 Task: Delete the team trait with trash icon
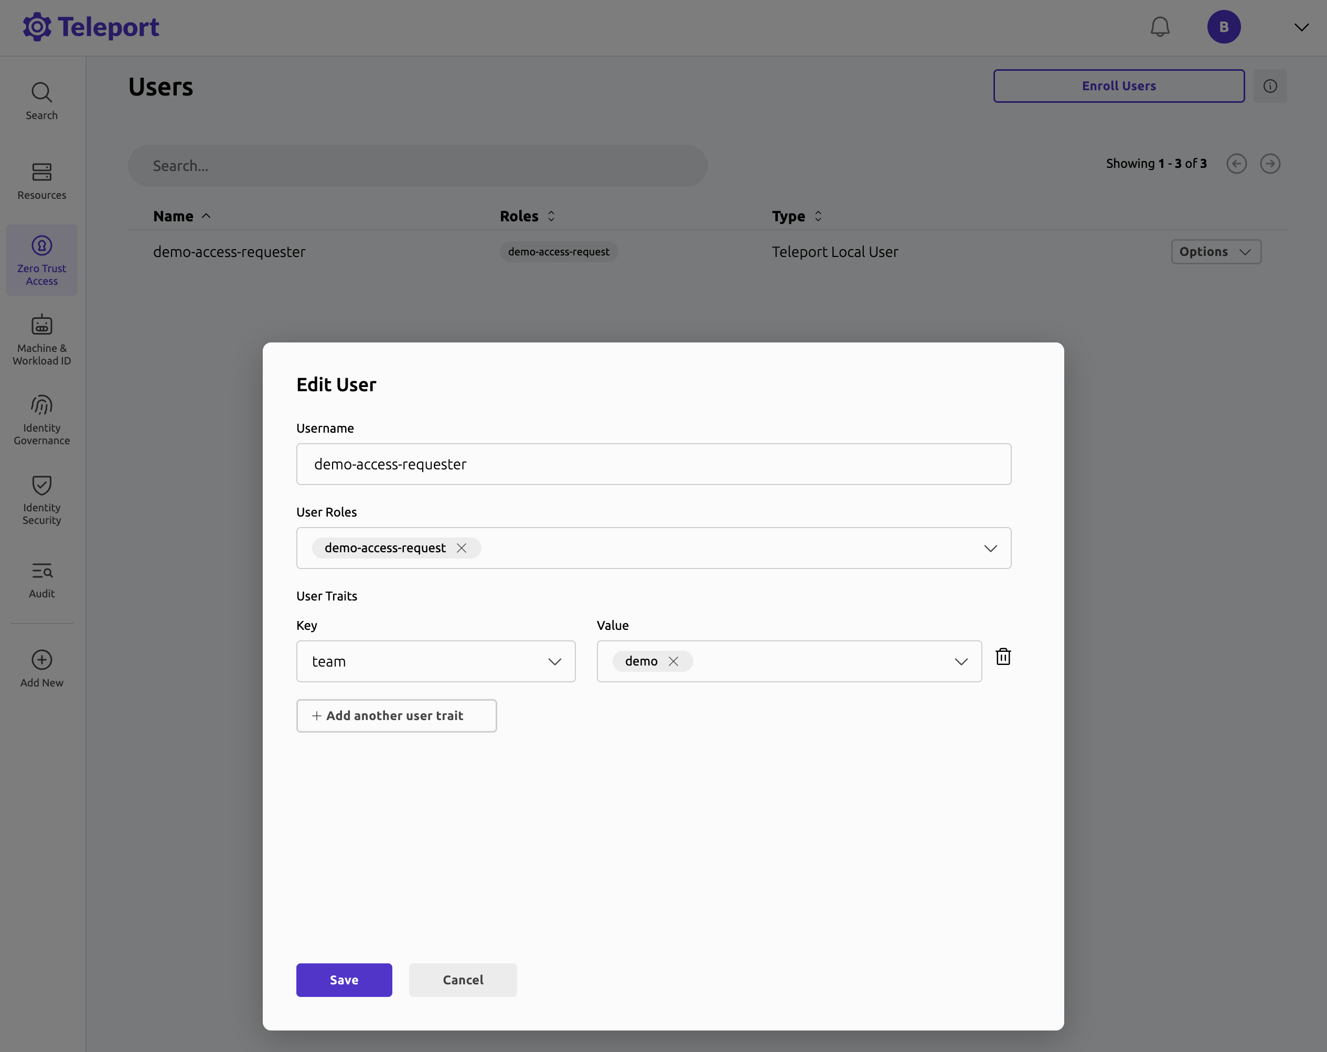1003,656
